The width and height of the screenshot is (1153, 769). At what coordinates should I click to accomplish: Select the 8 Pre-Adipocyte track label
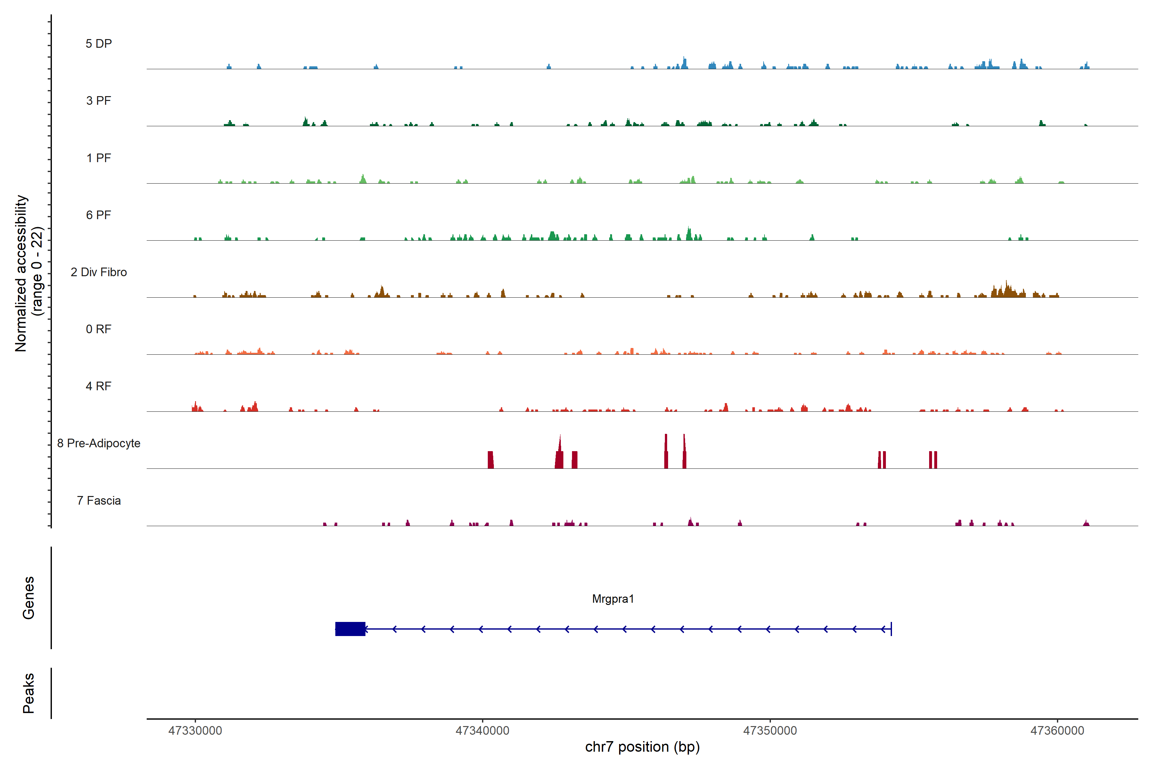click(x=99, y=443)
